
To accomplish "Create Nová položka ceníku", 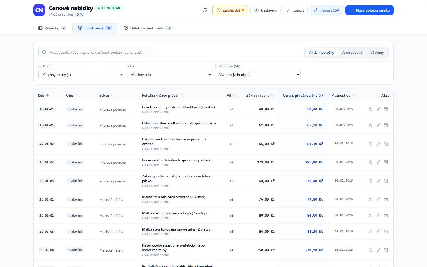I will tap(369, 10).
